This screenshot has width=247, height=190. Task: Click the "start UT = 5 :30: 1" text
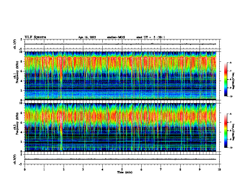pos(151,37)
